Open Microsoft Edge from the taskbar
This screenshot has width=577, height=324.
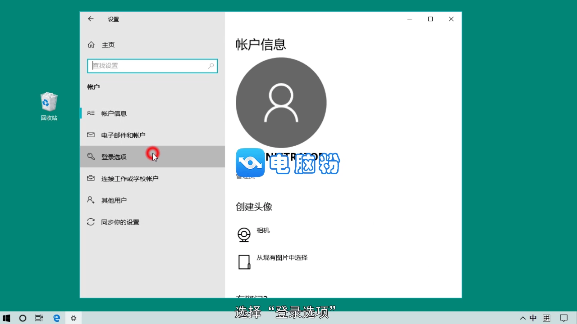(x=56, y=318)
